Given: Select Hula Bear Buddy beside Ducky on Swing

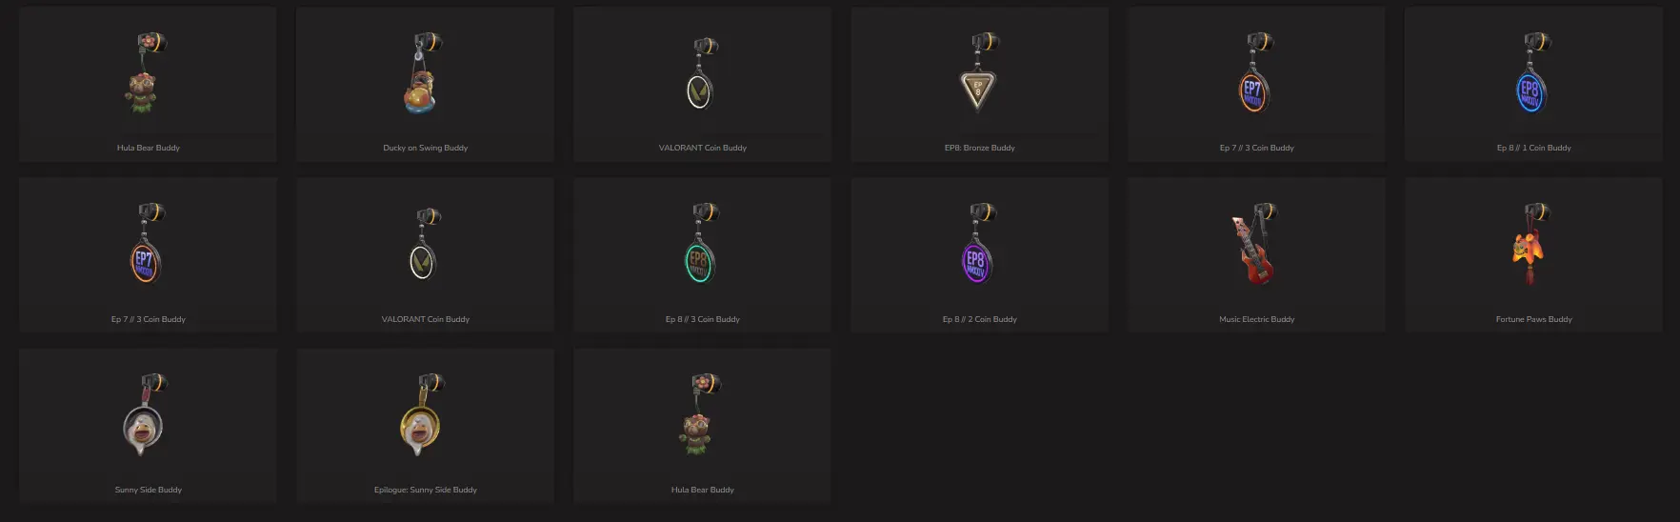Looking at the screenshot, I should (148, 148).
